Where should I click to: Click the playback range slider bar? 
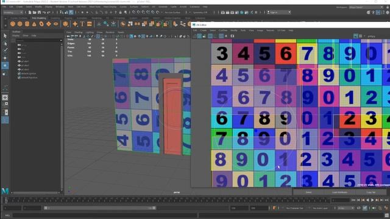(x=100, y=208)
